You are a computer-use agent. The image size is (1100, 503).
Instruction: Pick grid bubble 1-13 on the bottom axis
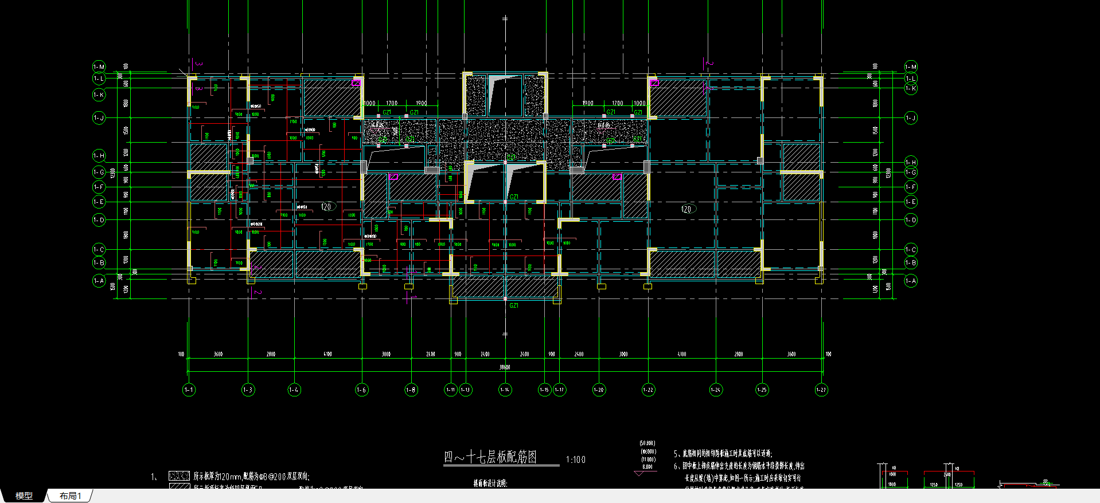click(x=466, y=390)
